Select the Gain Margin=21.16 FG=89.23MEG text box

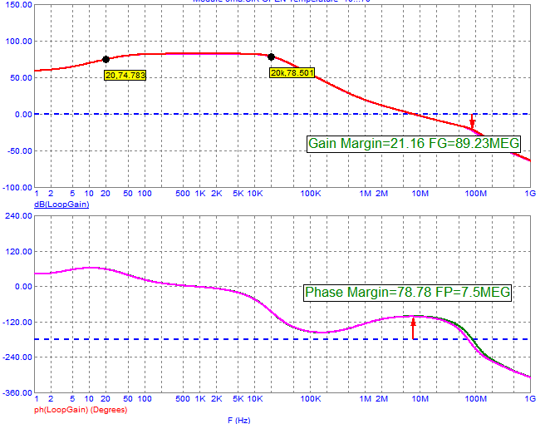(x=414, y=144)
